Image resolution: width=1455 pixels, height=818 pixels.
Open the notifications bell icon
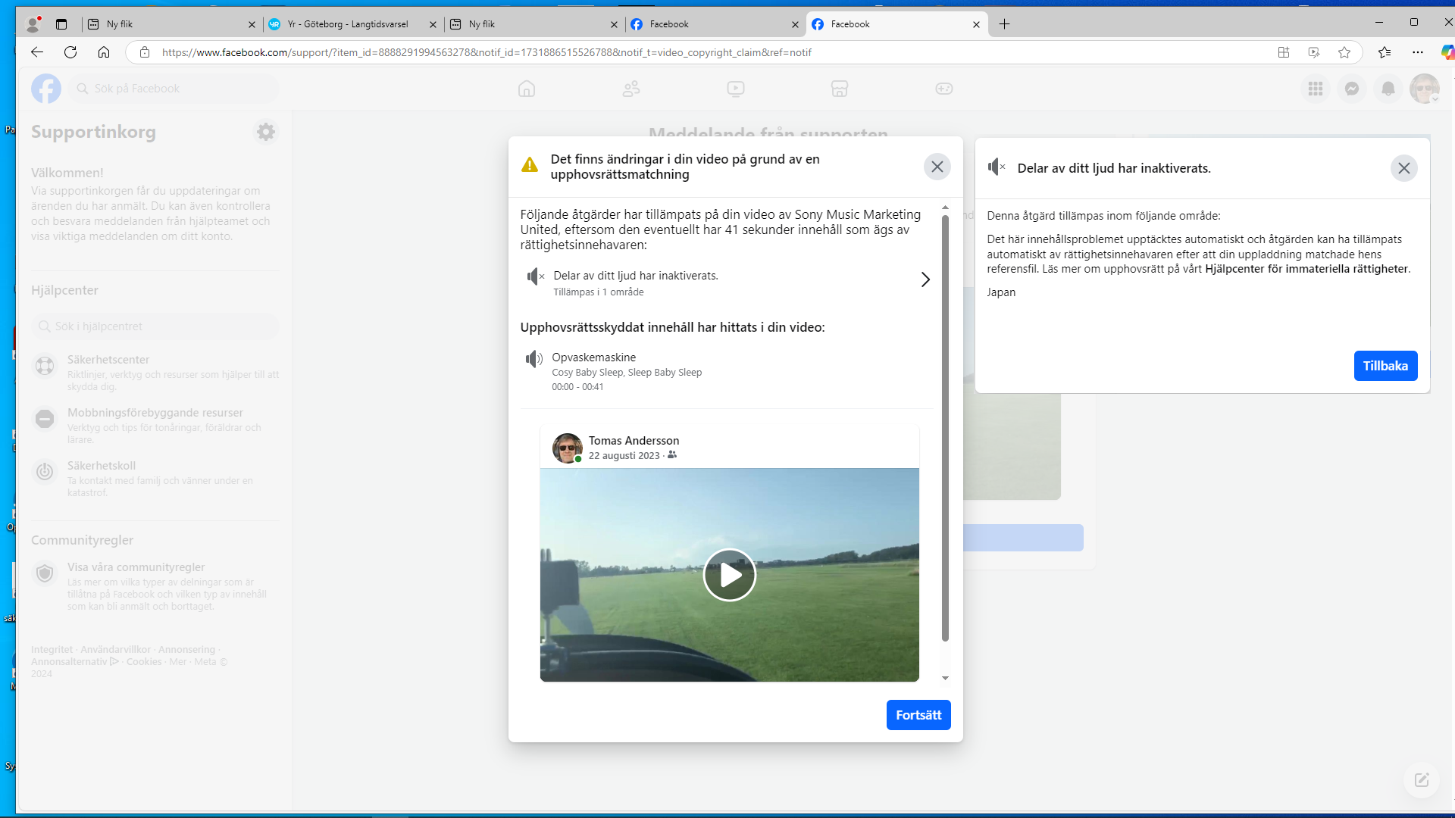tap(1388, 89)
